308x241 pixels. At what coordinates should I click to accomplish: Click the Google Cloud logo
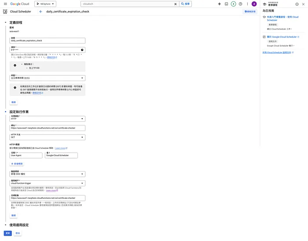20,4
